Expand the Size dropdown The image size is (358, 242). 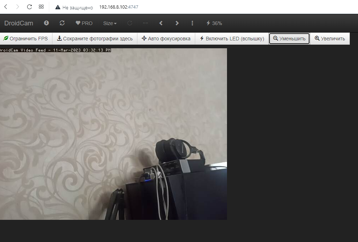[x=110, y=23]
